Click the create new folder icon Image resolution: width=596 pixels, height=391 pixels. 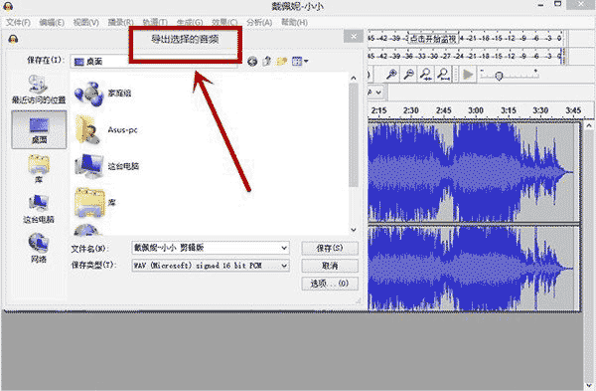282,61
